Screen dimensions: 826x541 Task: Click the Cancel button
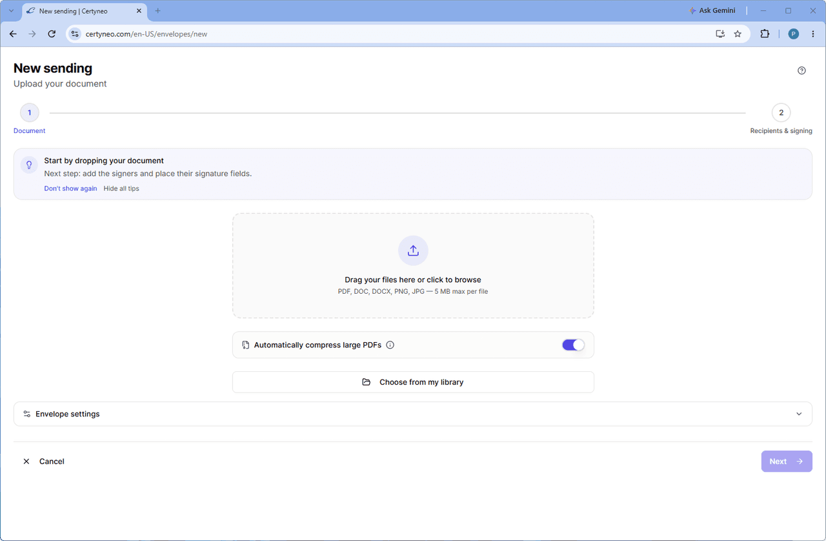44,462
